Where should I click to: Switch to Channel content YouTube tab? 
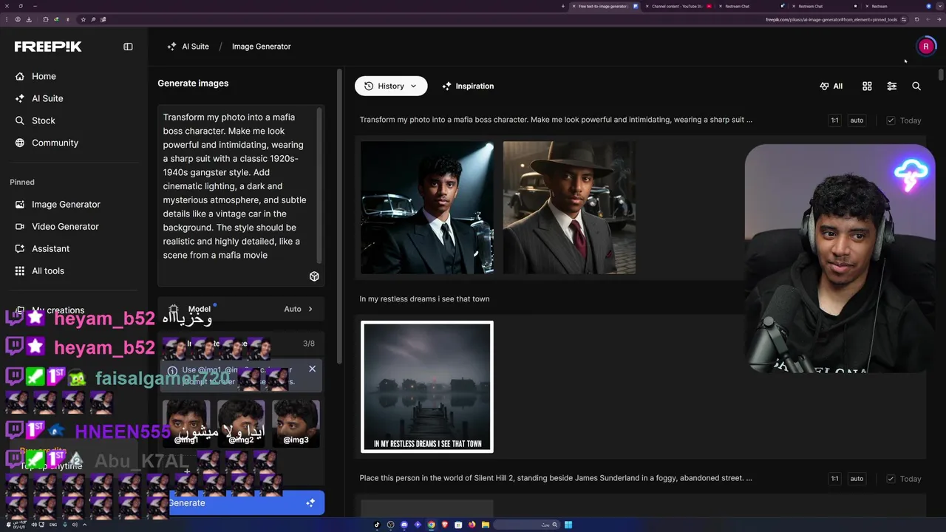(677, 6)
